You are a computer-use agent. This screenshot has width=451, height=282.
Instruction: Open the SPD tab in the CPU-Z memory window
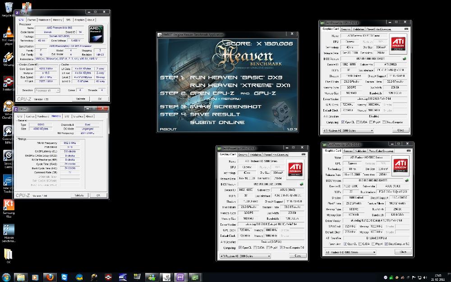(x=67, y=116)
